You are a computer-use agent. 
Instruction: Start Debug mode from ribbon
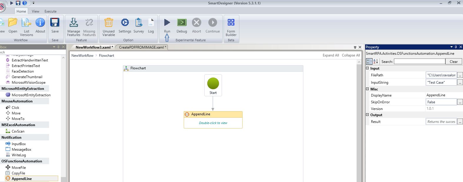[x=182, y=23]
